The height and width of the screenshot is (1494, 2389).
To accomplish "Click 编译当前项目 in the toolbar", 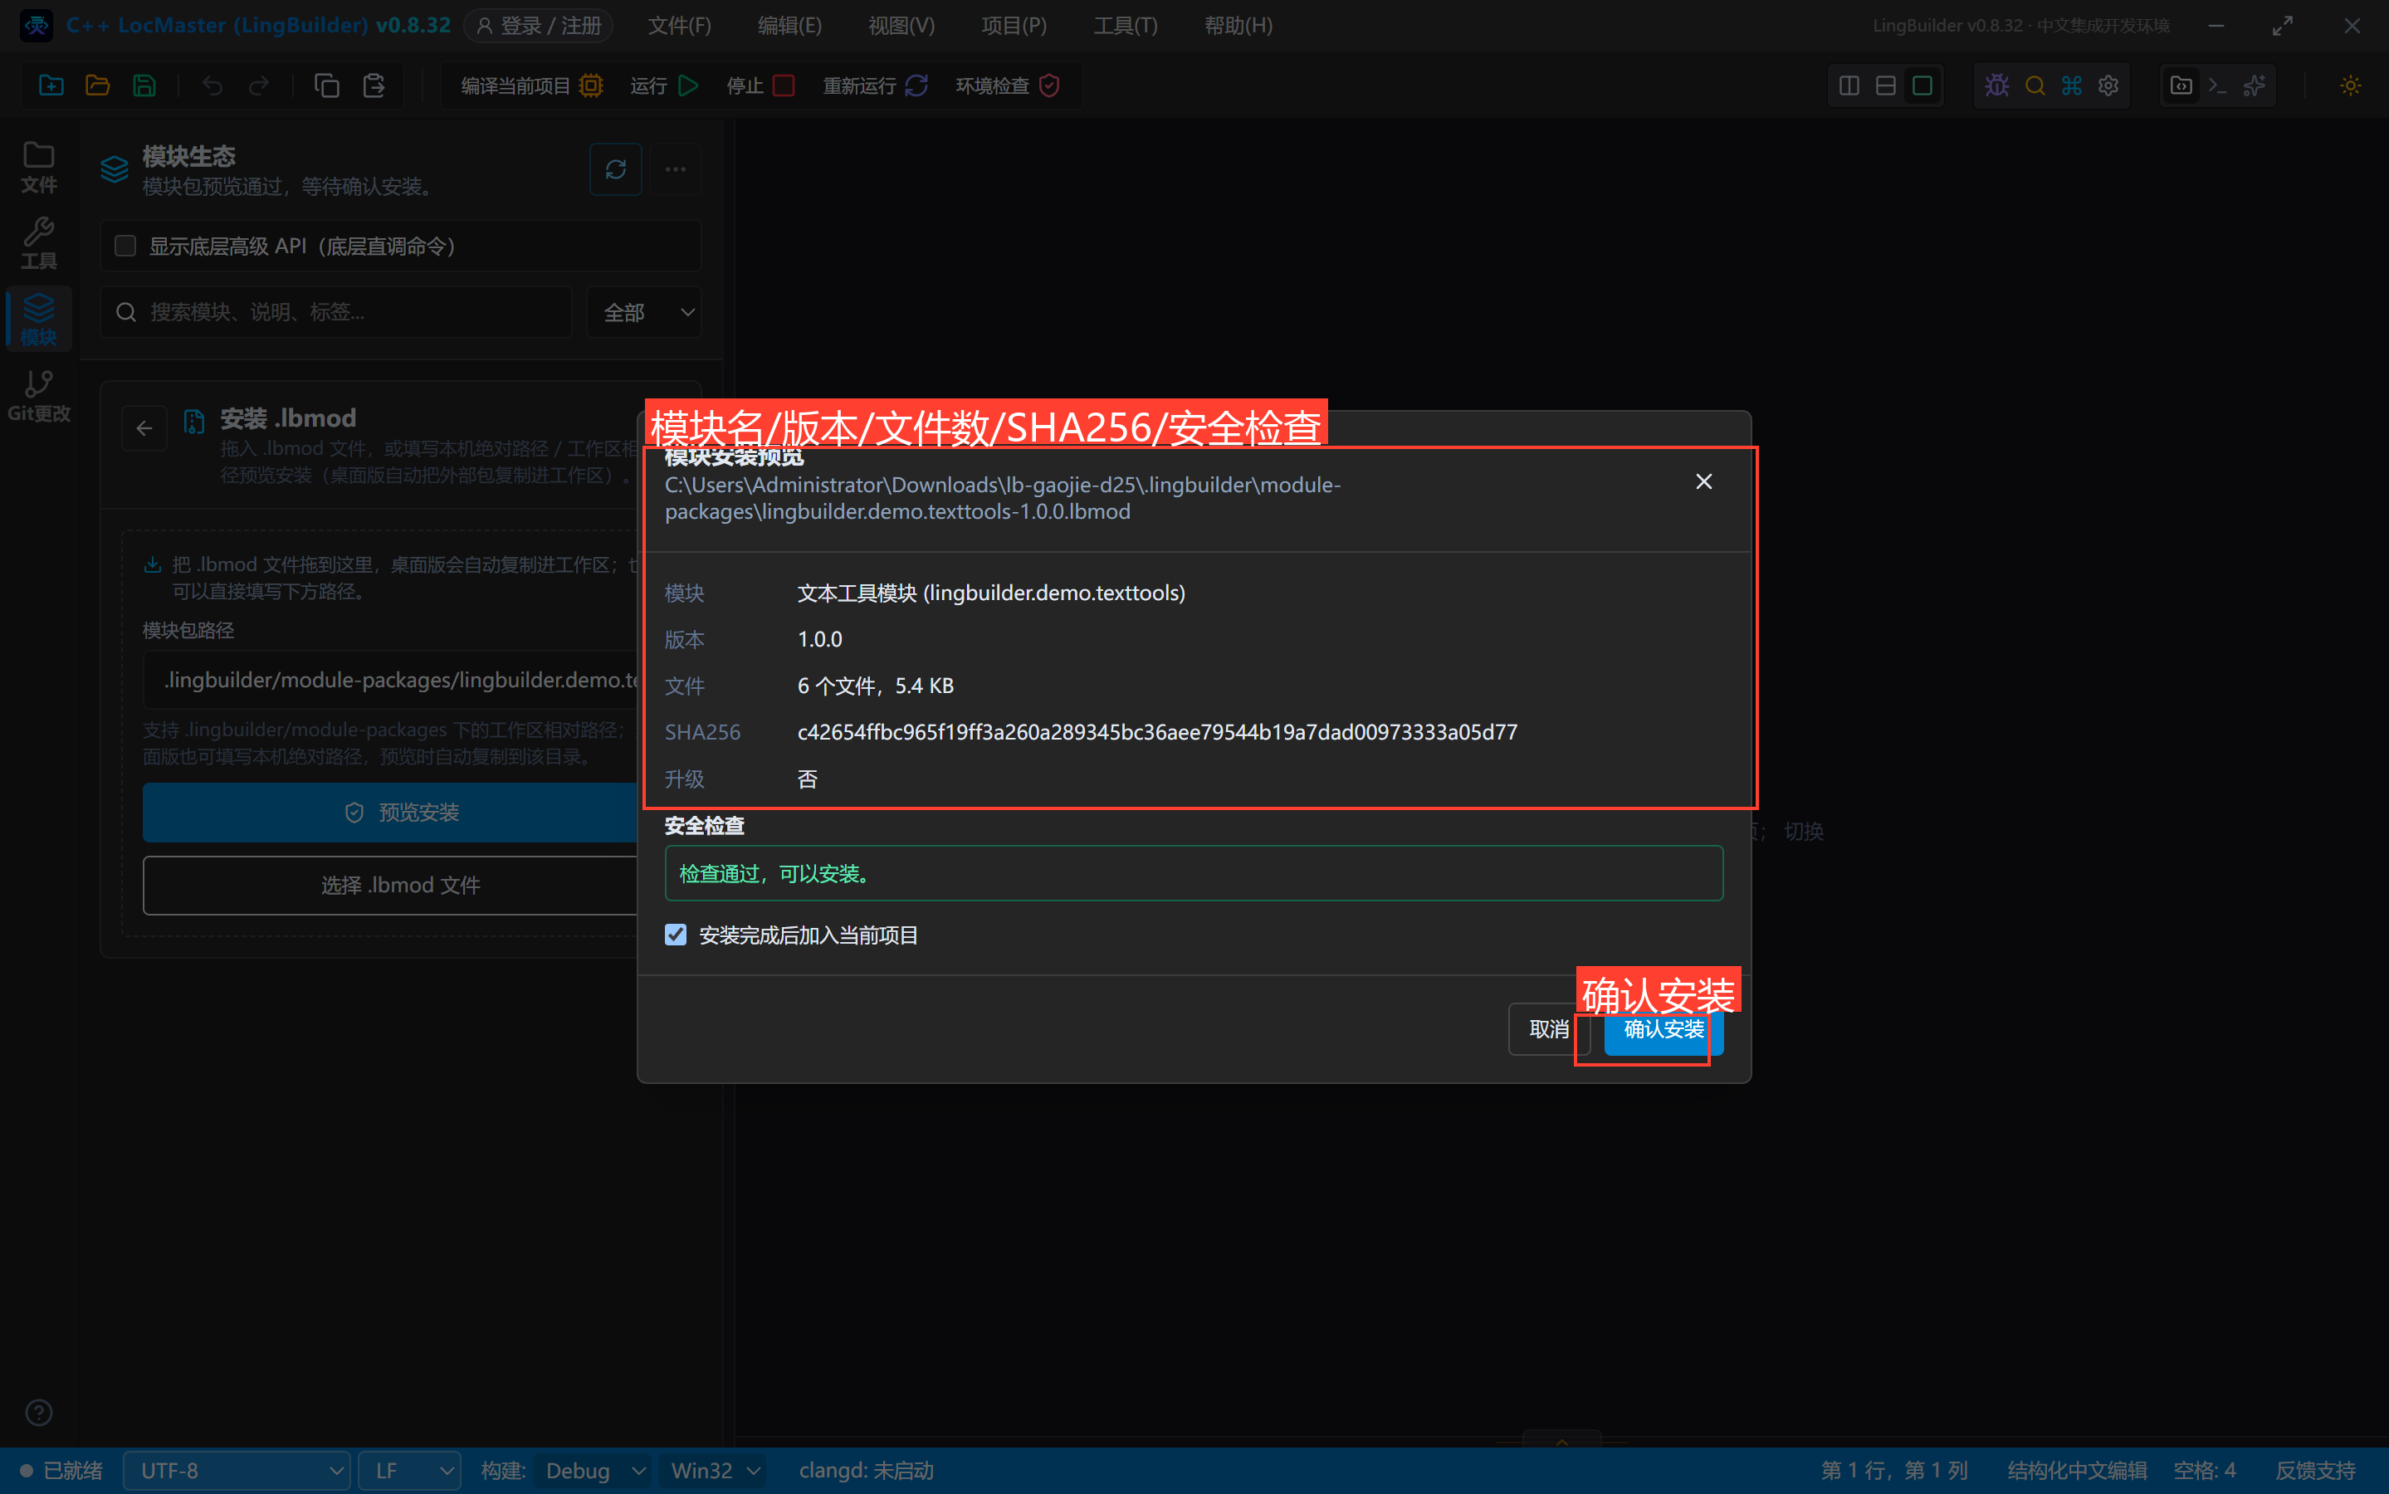I will coord(531,86).
